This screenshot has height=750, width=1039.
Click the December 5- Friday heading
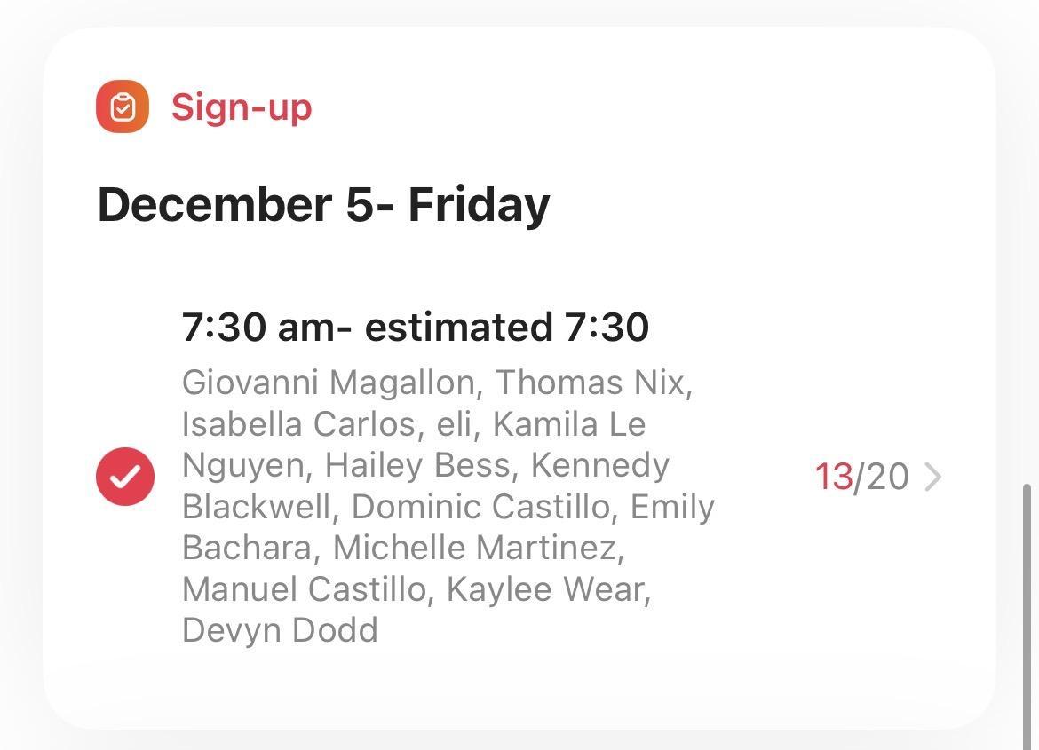tap(323, 205)
